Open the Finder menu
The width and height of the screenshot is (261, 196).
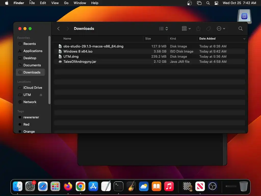[19, 3]
